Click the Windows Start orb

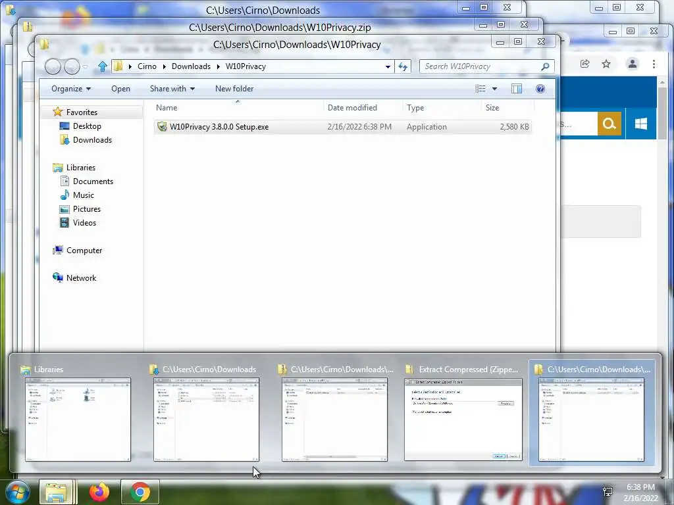click(x=17, y=493)
